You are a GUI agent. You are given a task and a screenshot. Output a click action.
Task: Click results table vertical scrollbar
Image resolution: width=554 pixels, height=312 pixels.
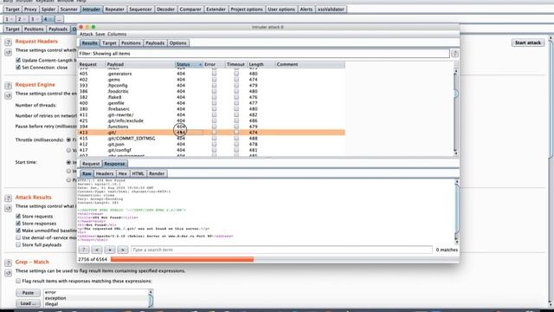[456, 112]
